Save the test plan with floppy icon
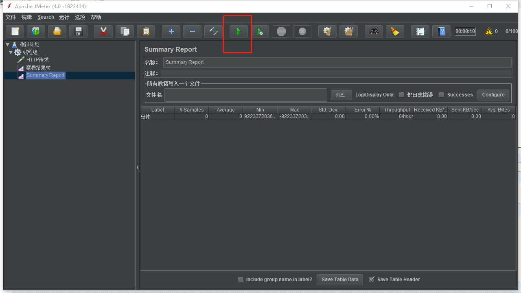This screenshot has width=521, height=293. click(79, 31)
